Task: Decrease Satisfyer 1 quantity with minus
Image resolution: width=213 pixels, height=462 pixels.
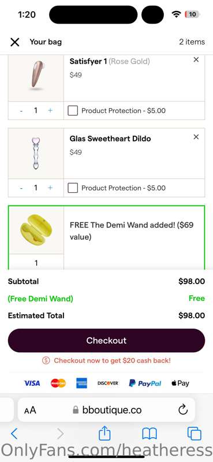Action: tap(21, 111)
